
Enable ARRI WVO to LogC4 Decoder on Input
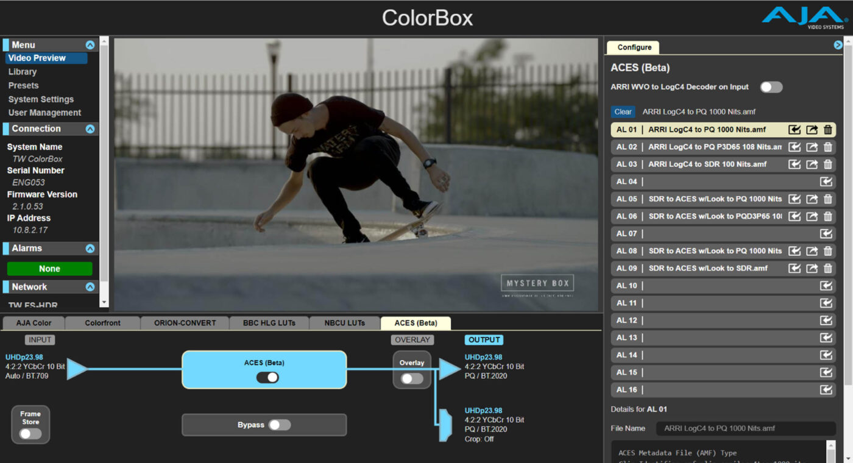pos(771,87)
